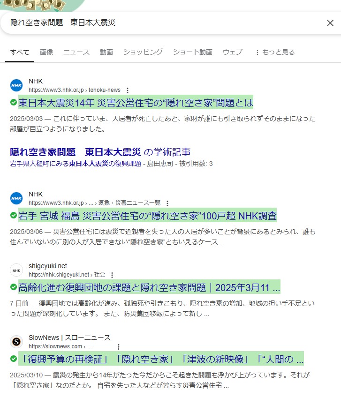This screenshot has height=398, width=341.
Task: Click the SlowNews site favicon
Action: tap(16, 342)
